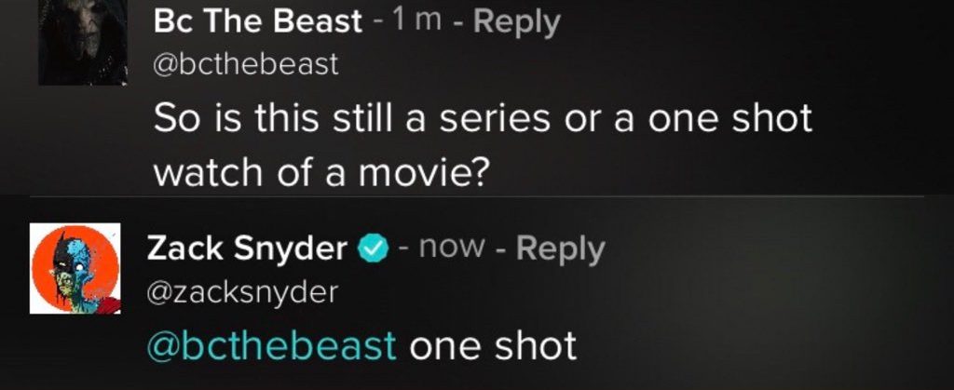Click the now timestamp on Zack's reply

click(x=453, y=247)
